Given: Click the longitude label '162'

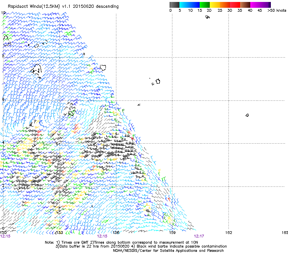Looking at the screenshot, I should (228, 233).
